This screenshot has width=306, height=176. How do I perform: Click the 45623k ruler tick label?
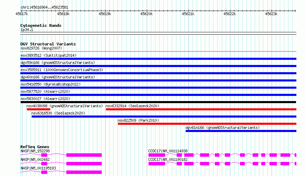(x=271, y=14)
